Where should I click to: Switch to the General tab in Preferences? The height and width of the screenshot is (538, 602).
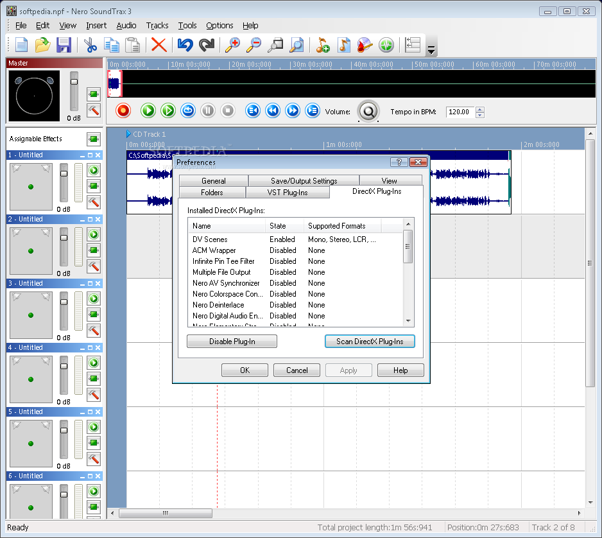click(214, 180)
